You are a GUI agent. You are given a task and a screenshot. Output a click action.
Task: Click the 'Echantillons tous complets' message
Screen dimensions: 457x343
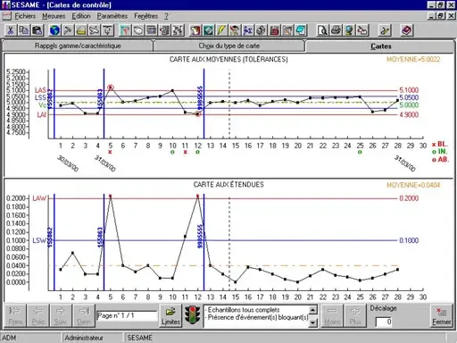244,310
